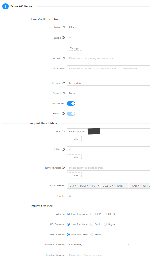Click the Header Override parameter name field
The width and height of the screenshot is (150, 261).
tap(108, 255)
